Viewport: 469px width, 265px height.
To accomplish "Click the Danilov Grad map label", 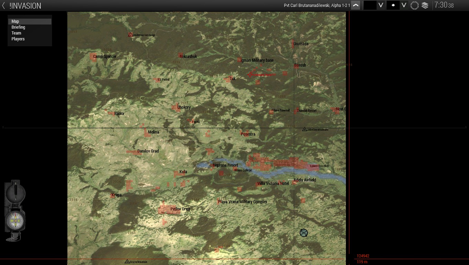I will click(148, 151).
